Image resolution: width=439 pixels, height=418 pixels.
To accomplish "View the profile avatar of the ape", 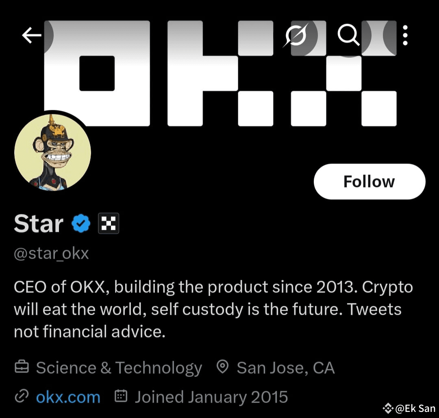I will pos(53,152).
